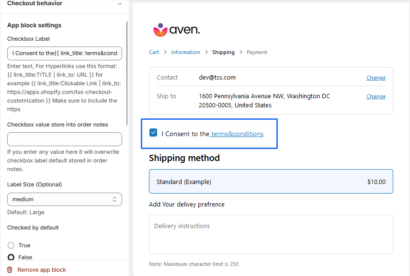This screenshot has width=410, height=276.
Task: Click the Checkbox Label text field
Action: [x=65, y=53]
